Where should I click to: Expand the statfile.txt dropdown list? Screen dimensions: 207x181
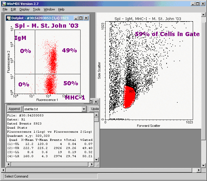(x=84, y=109)
